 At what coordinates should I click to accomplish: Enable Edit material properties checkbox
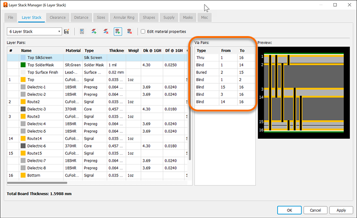pyautogui.click(x=143, y=31)
